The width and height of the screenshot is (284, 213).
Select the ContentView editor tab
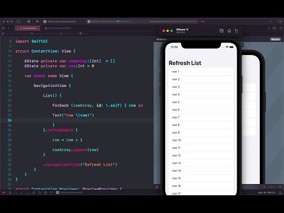pos(28,28)
